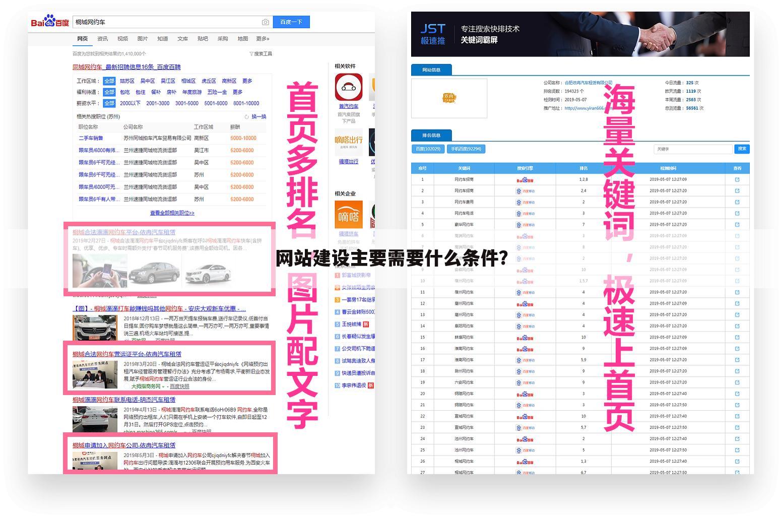Expand 更多 options for 福利待遇
The height and width of the screenshot is (518, 782).
pos(237,92)
